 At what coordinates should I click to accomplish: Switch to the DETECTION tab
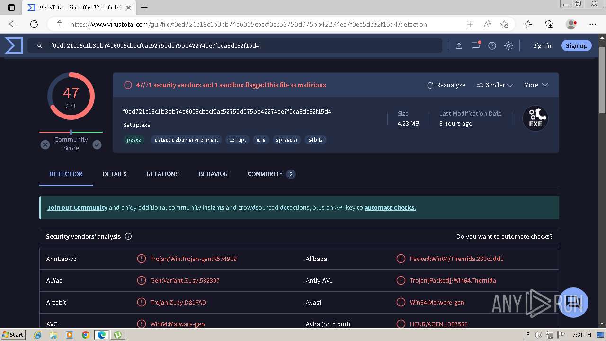66,174
